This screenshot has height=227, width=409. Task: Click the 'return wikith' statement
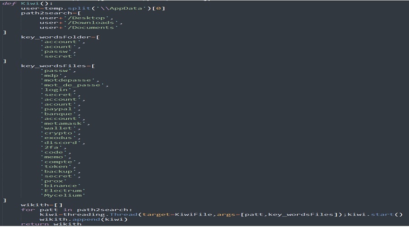point(51,224)
